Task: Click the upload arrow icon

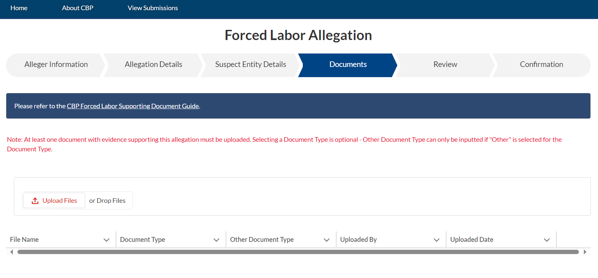Action: 35,201
